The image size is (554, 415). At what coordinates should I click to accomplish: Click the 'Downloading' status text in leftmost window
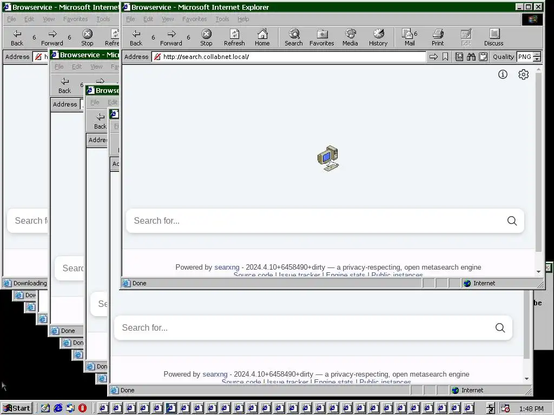point(30,283)
